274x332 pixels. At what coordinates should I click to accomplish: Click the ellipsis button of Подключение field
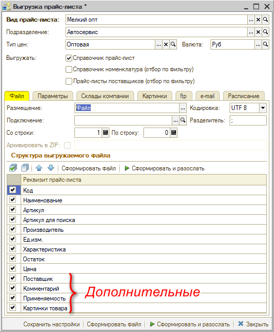175,120
